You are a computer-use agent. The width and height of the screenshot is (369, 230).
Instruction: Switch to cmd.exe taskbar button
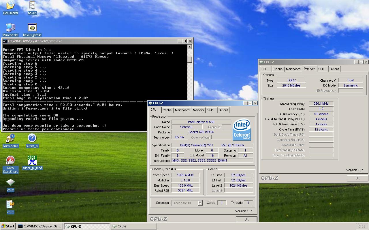click(40, 226)
